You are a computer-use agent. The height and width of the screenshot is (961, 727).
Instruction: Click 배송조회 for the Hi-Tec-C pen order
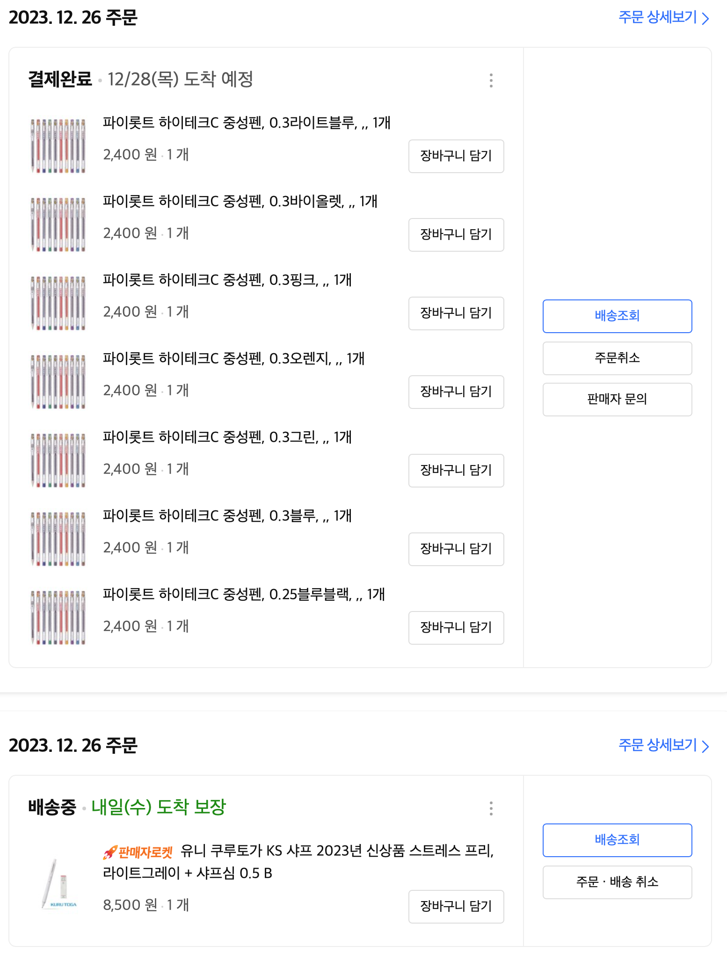[617, 316]
